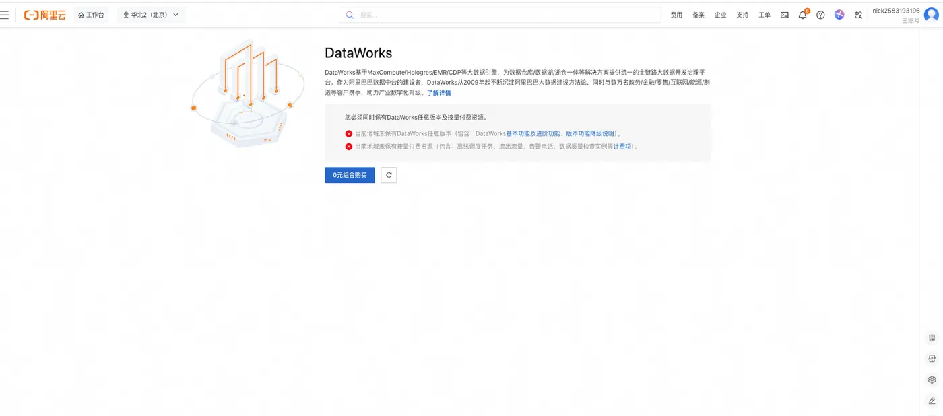Click the account name nick2583193196
The width and height of the screenshot is (943, 416).
(x=896, y=11)
